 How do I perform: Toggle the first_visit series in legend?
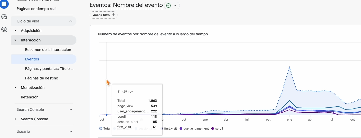coord(169,129)
